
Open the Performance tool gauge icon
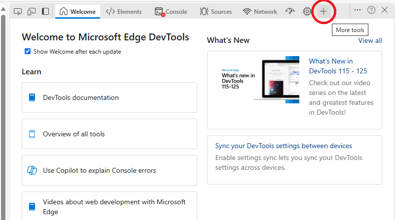tap(290, 11)
